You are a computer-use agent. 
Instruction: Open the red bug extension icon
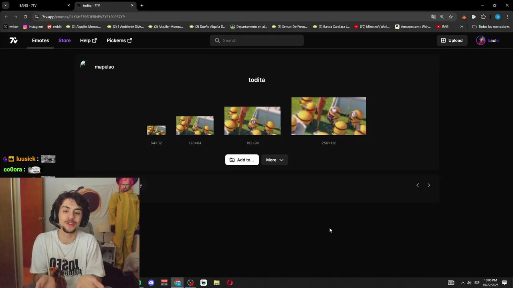[x=464, y=17]
